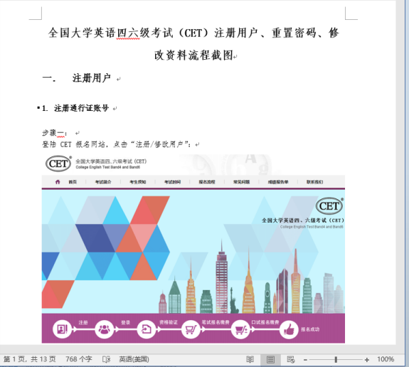Open the proofing check icon in status bar
409x367 pixels.
106,359
